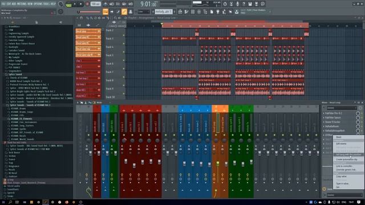Click the help question mark icon
365x205 pixels.
(244, 4)
